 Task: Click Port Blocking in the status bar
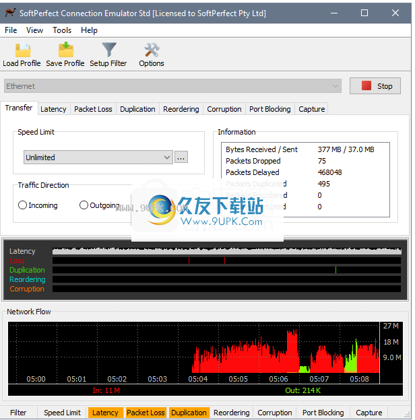click(x=323, y=413)
